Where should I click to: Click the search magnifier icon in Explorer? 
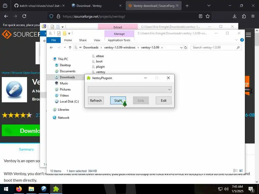tap(238, 47)
